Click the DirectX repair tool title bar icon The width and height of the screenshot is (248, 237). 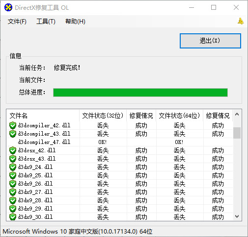(8, 7)
